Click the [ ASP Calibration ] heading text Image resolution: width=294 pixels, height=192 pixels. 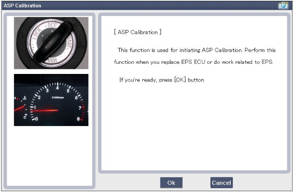pos(138,32)
